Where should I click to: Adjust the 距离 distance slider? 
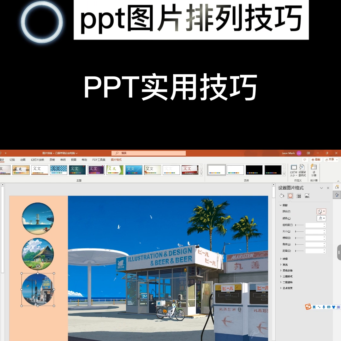tap(299, 251)
